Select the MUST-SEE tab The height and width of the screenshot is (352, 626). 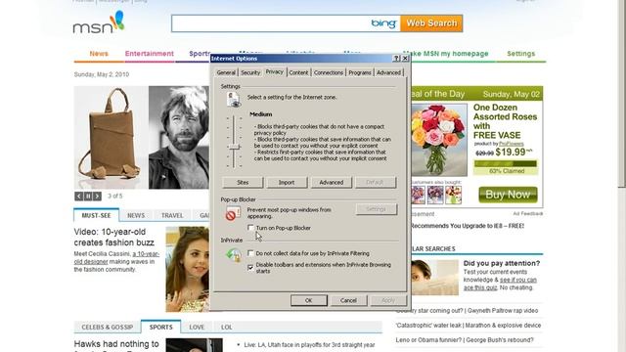pos(96,215)
